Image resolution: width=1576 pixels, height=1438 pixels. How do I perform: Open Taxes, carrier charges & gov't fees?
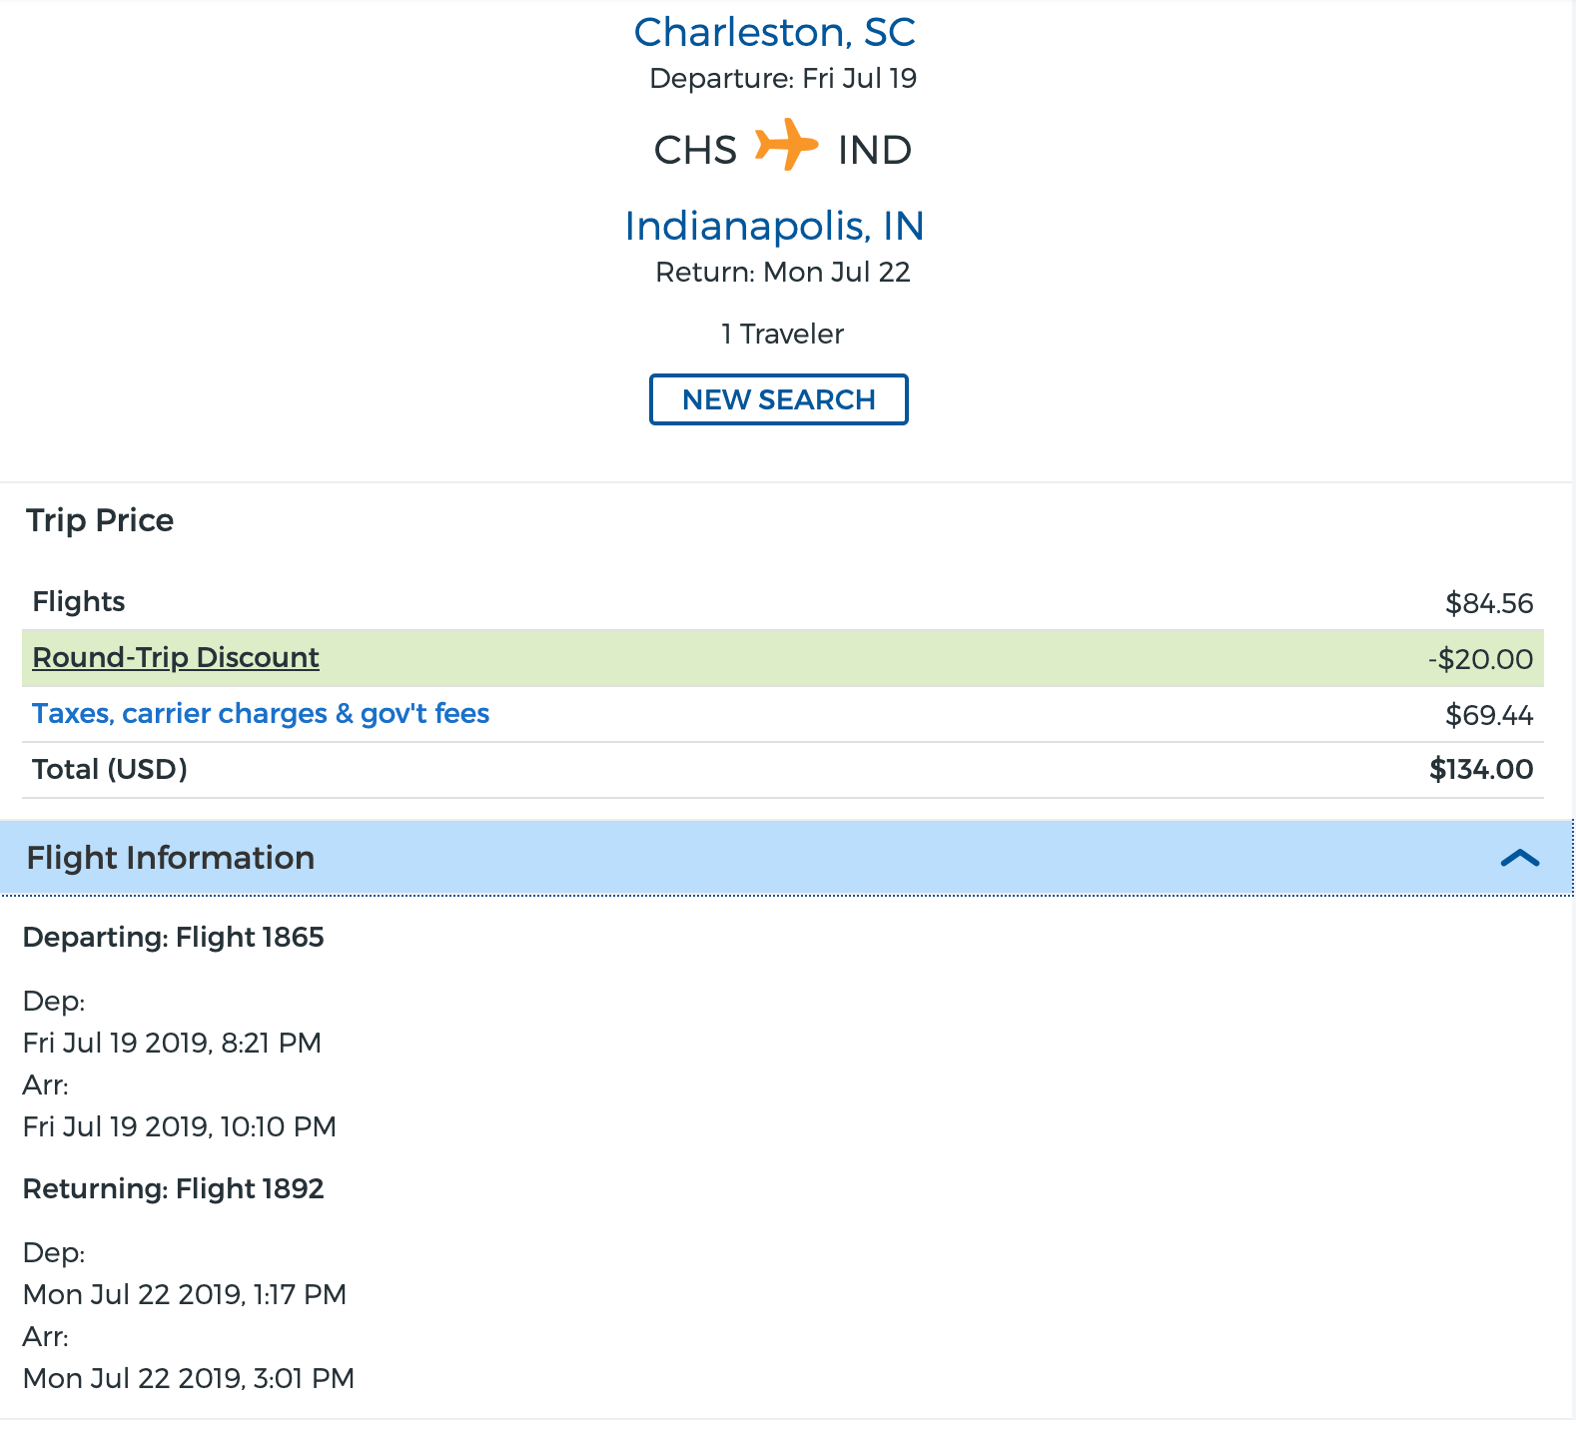tap(261, 713)
